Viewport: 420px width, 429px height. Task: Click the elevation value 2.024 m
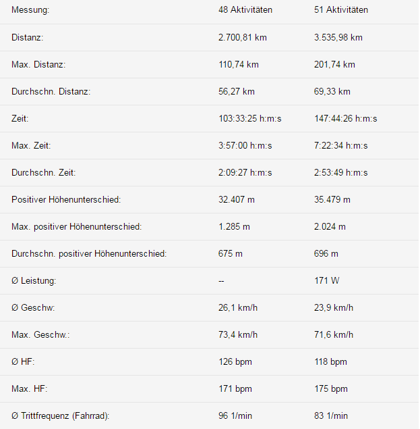[330, 227]
